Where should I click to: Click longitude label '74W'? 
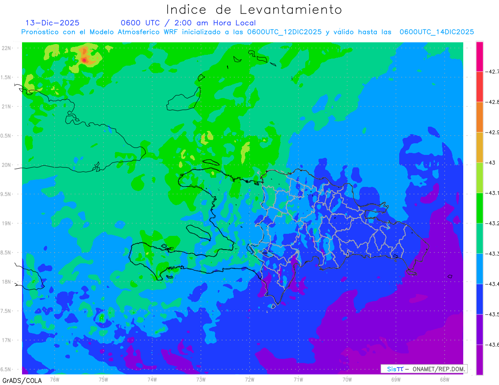(152, 379)
